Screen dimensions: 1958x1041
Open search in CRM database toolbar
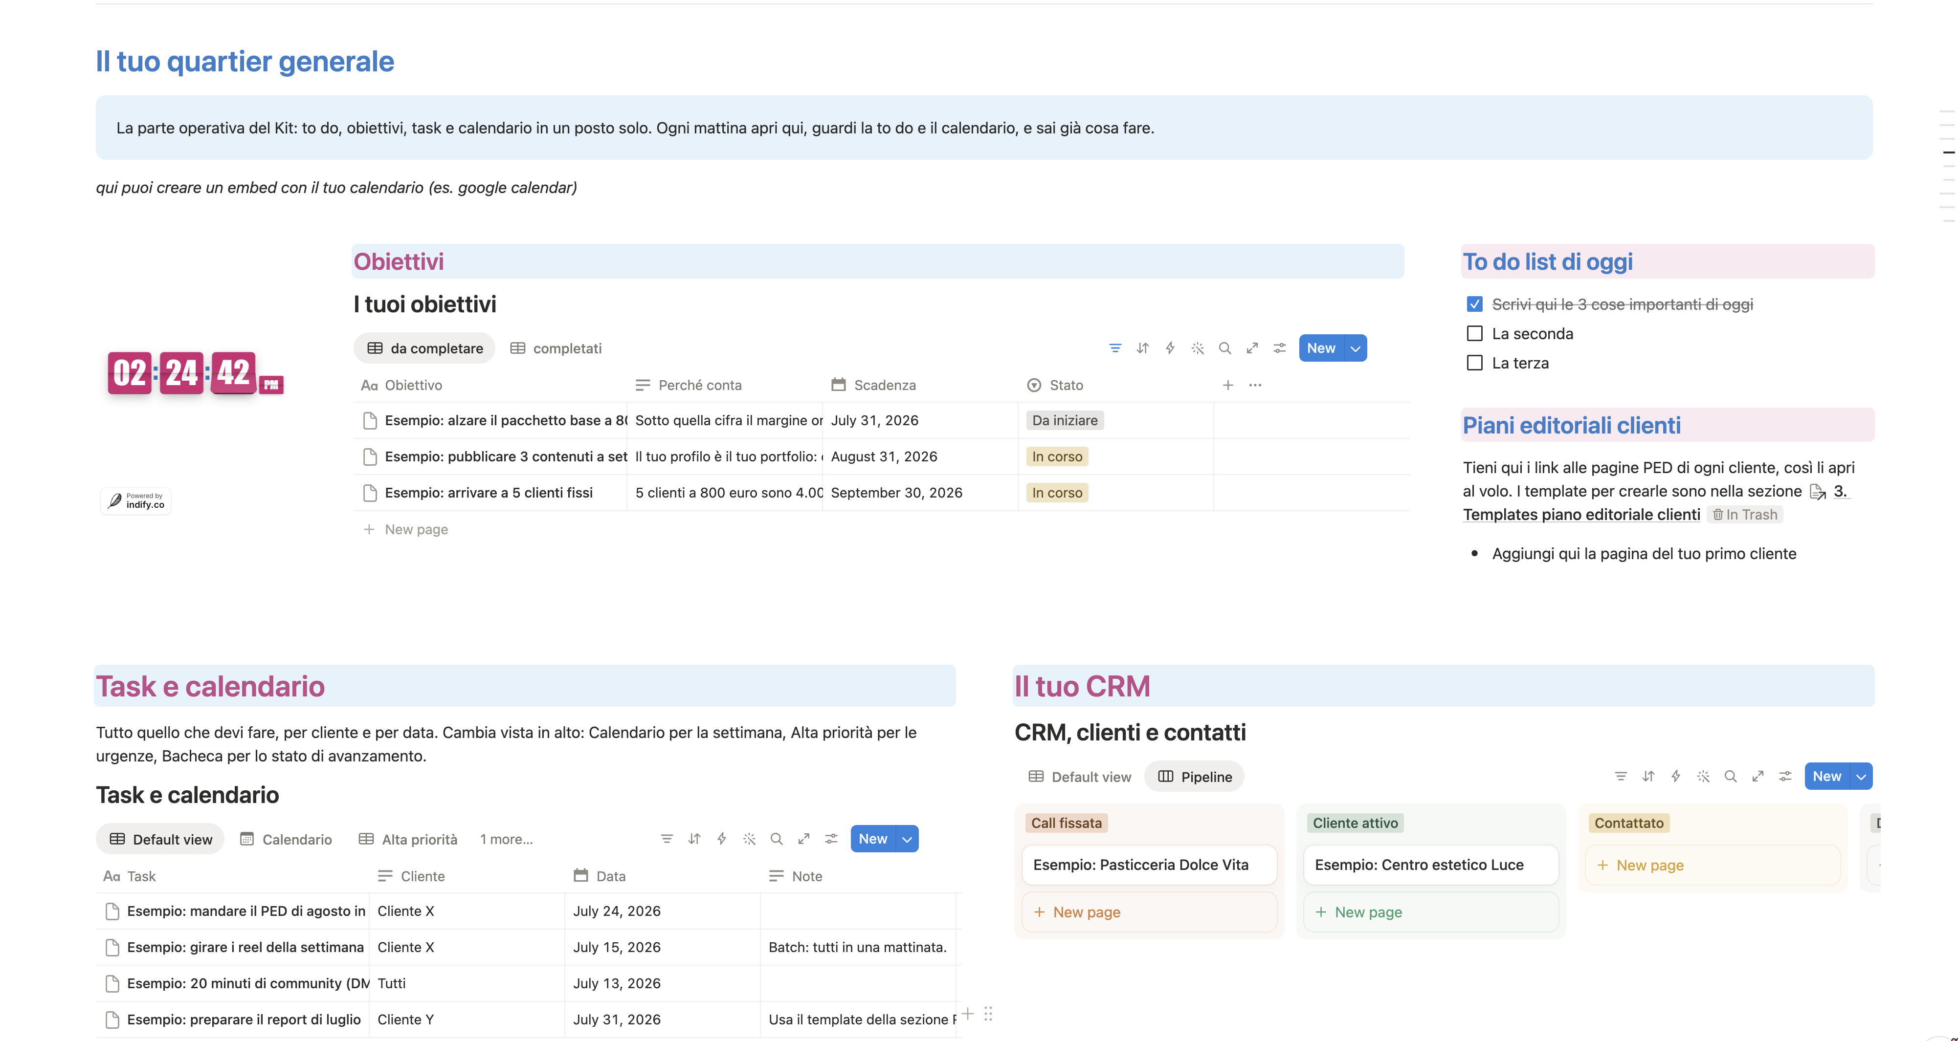(x=1730, y=776)
